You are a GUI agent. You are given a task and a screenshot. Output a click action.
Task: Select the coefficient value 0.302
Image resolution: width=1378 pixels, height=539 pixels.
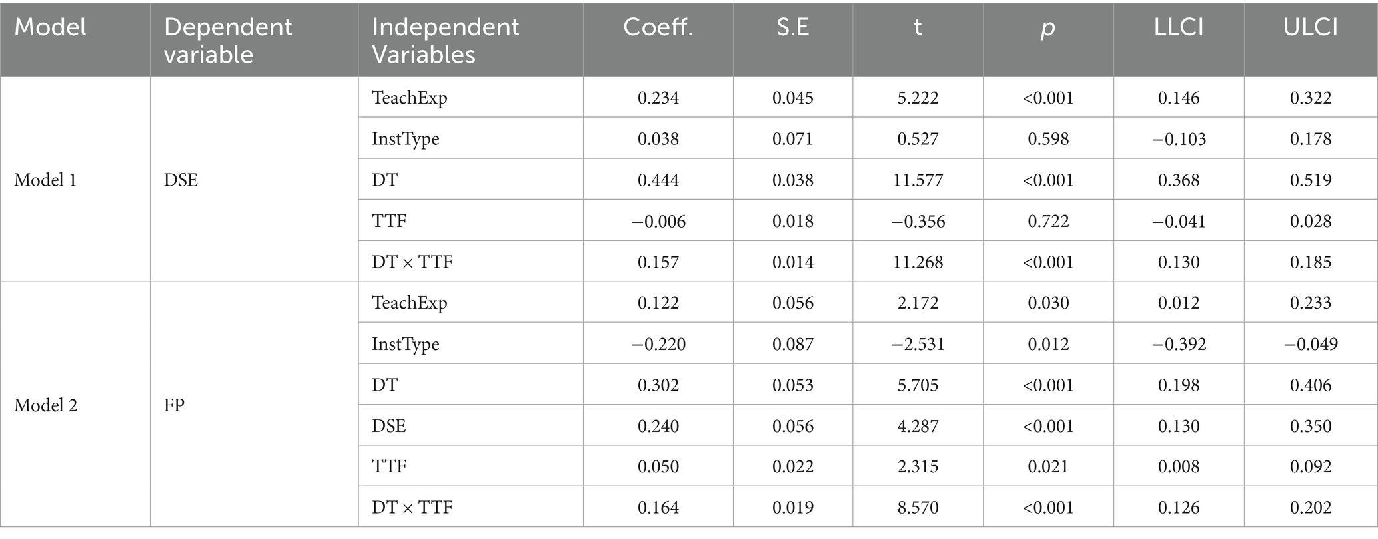tap(658, 385)
